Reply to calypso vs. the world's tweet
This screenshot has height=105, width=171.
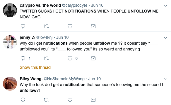point(23,26)
